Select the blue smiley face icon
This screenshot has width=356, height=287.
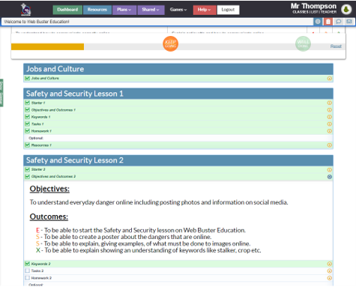coord(318,22)
